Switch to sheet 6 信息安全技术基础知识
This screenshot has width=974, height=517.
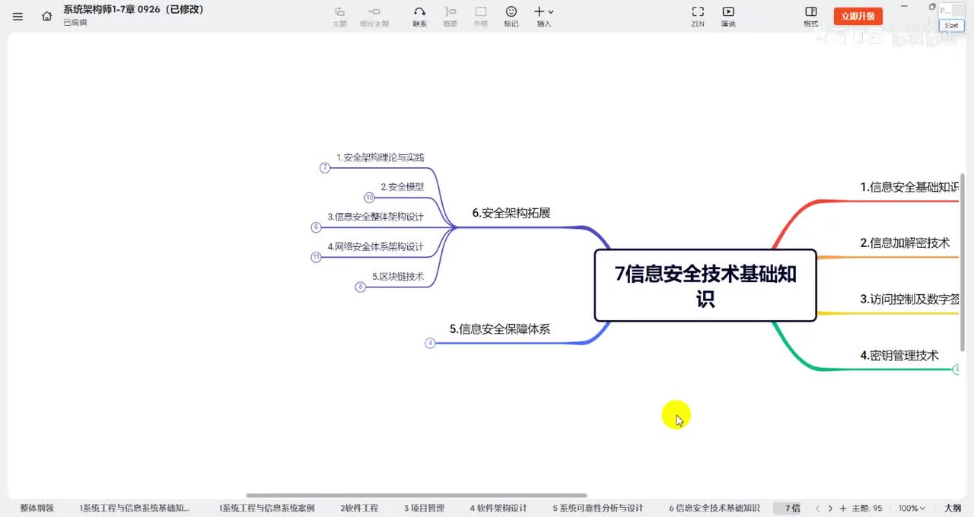click(x=714, y=508)
